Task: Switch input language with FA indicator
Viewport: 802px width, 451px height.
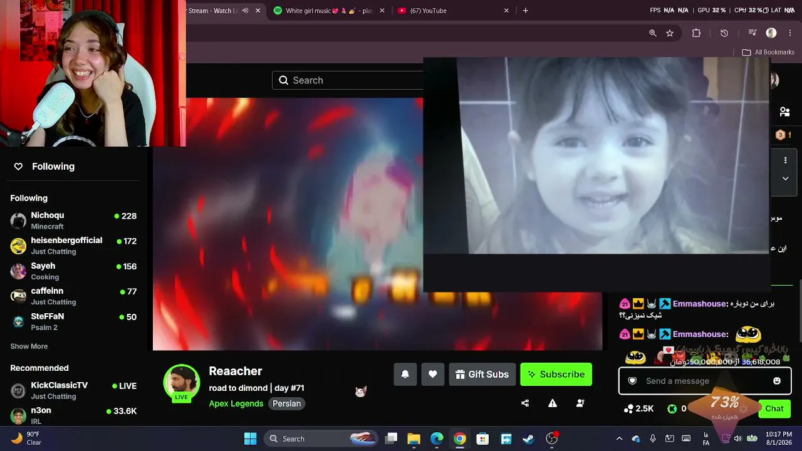Action: (706, 438)
